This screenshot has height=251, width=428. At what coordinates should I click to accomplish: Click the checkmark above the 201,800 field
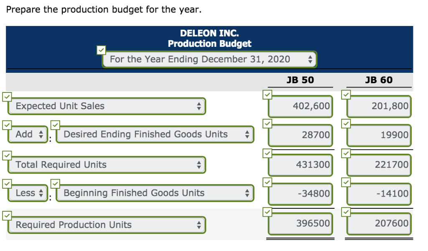coord(346,95)
